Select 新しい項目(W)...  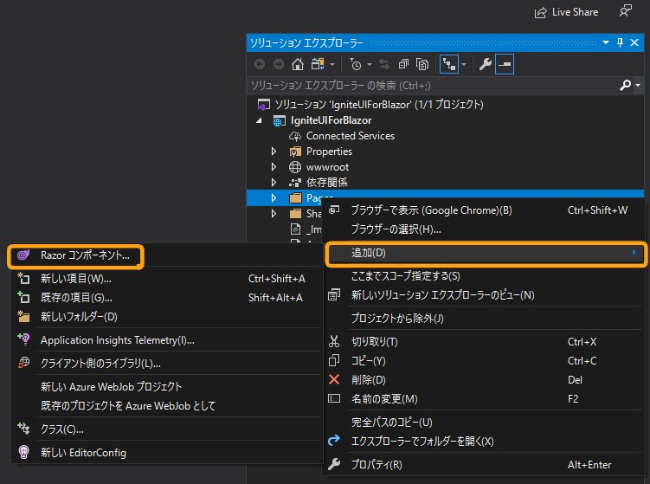tap(167, 279)
